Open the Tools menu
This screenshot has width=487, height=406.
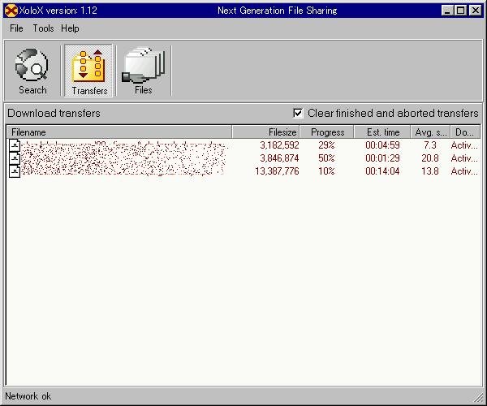click(43, 28)
